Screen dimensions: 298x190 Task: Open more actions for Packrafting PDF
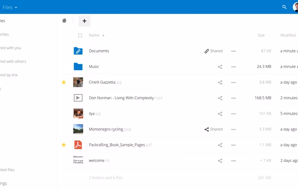pos(233,145)
